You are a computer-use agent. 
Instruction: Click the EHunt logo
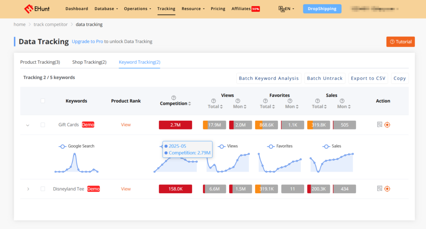coord(37,9)
